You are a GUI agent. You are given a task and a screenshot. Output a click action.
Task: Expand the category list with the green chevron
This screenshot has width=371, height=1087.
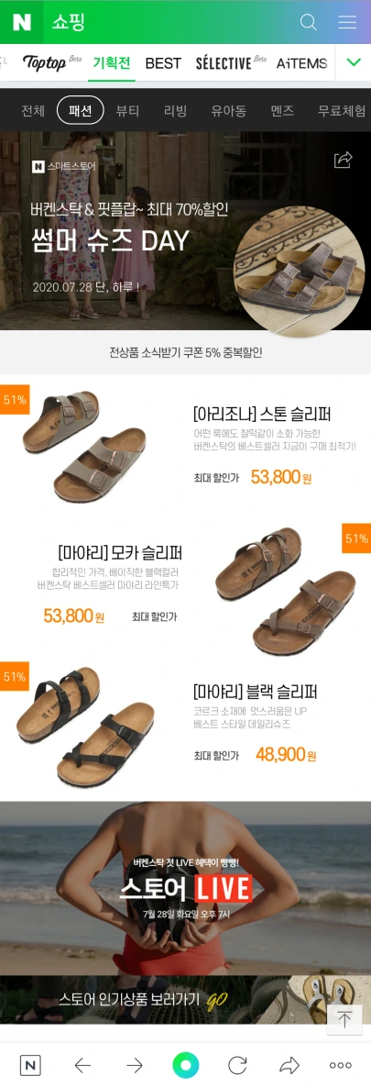[354, 62]
